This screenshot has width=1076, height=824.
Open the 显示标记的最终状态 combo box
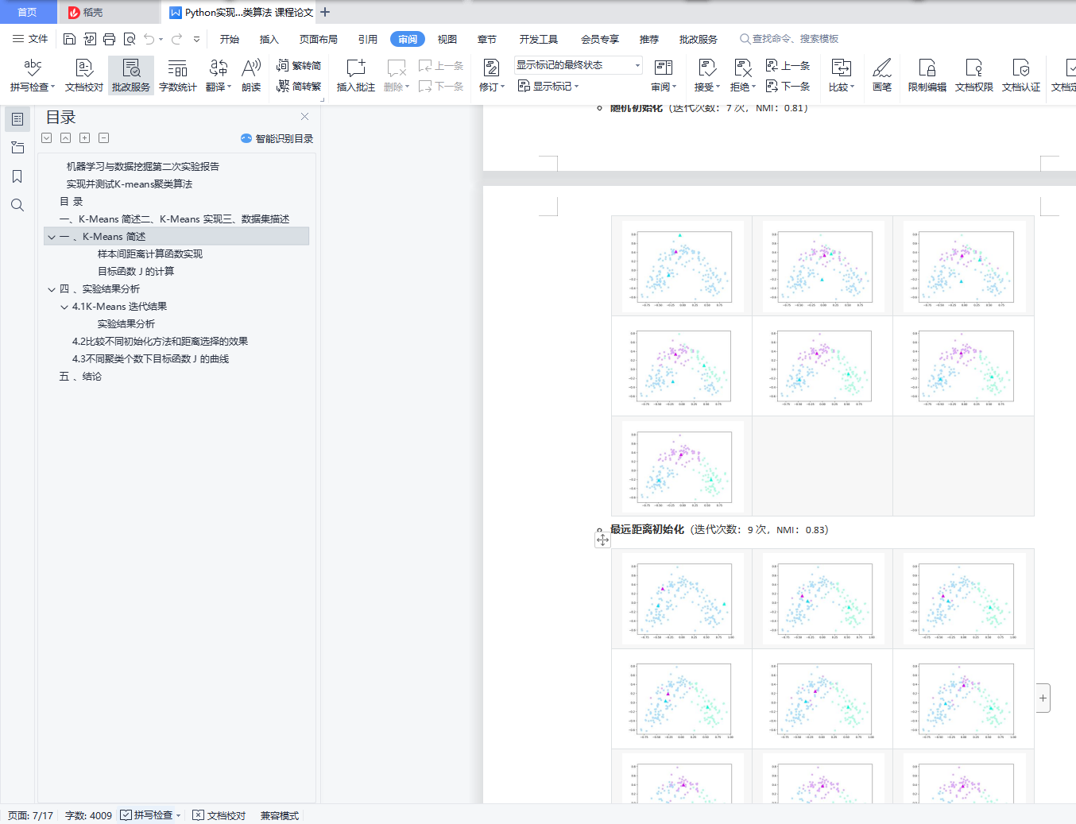click(x=578, y=65)
